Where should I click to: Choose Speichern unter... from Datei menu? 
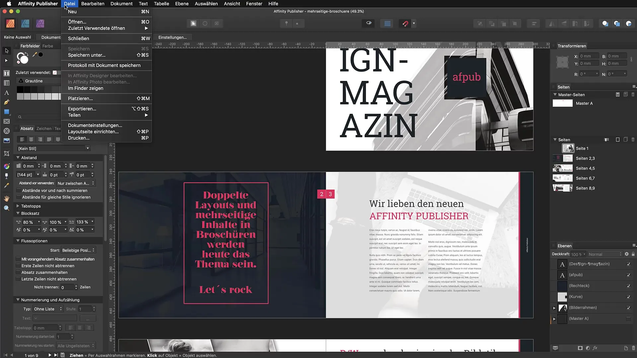click(x=106, y=55)
